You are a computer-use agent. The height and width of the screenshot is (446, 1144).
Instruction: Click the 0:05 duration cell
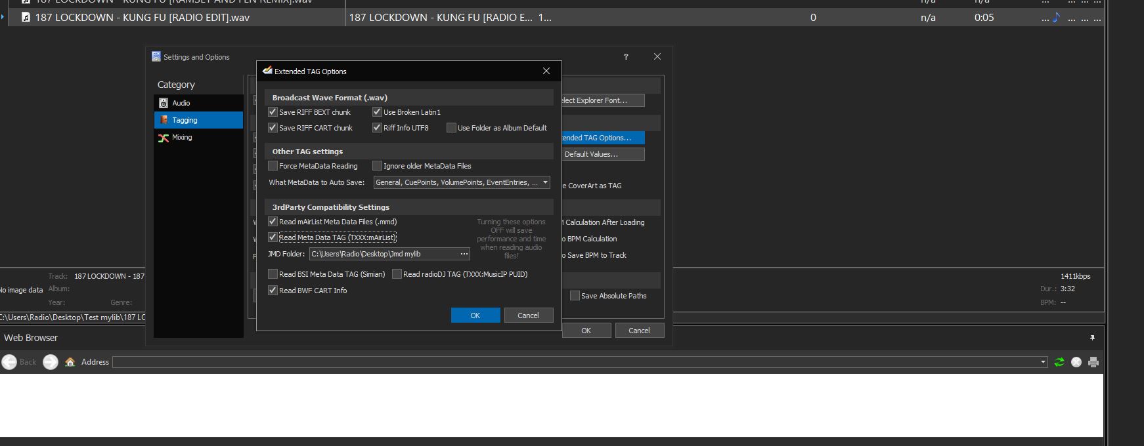point(984,18)
